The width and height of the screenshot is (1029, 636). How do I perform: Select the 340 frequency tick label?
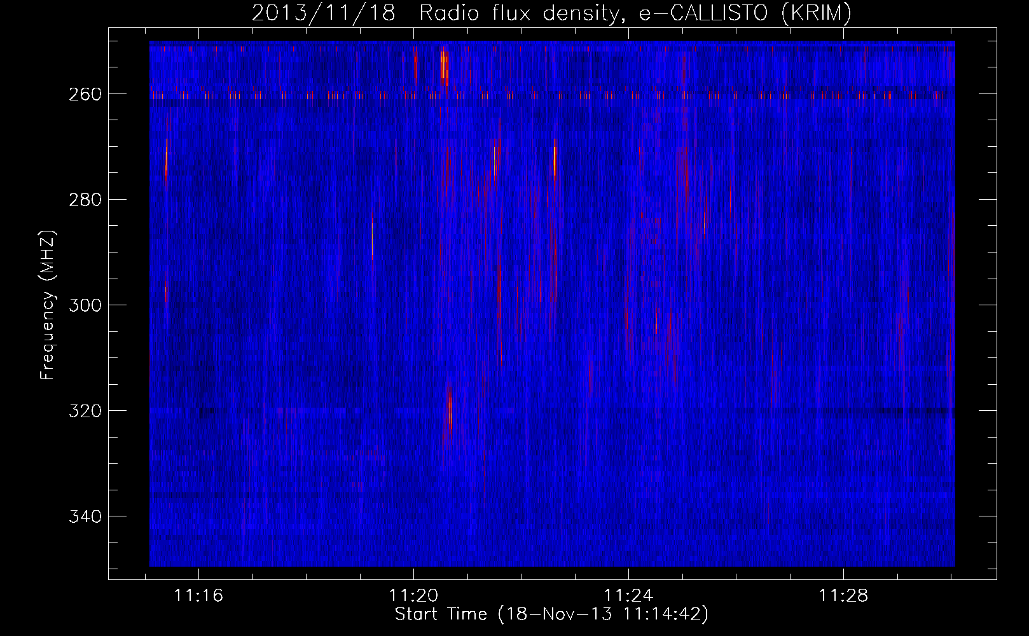[x=85, y=516]
